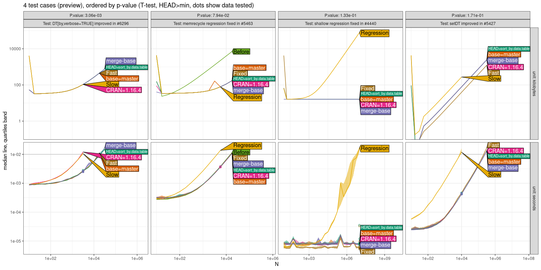Click the '10000' y-axis tick label
The image size is (541, 270).
(15, 49)
